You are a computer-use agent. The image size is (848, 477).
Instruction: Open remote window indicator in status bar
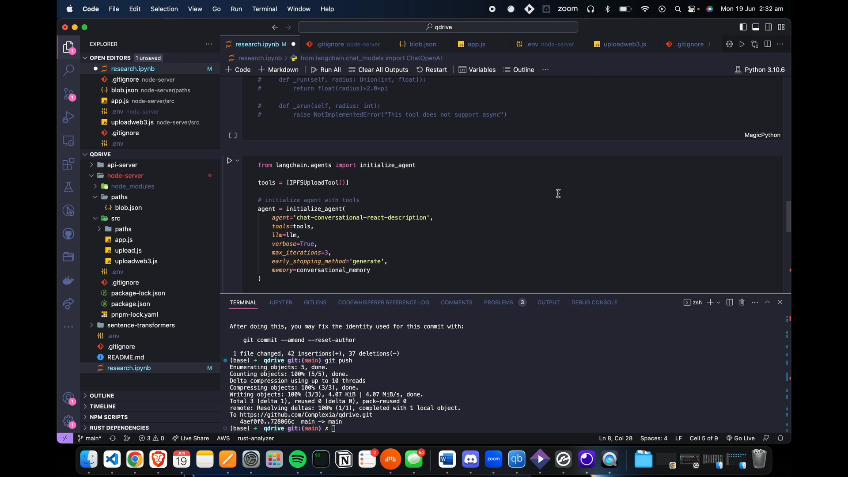point(64,439)
